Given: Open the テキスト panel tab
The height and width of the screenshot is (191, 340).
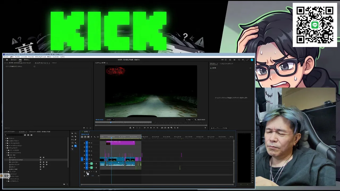Looking at the screenshot, I should [x=54, y=63].
